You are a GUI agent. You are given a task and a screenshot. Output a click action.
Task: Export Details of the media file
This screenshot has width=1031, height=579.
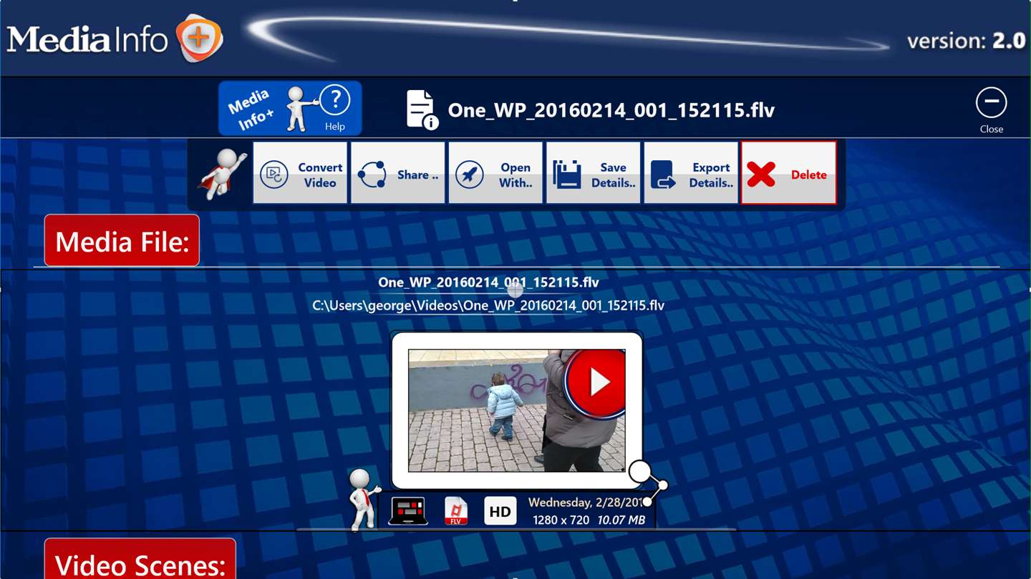(x=691, y=174)
